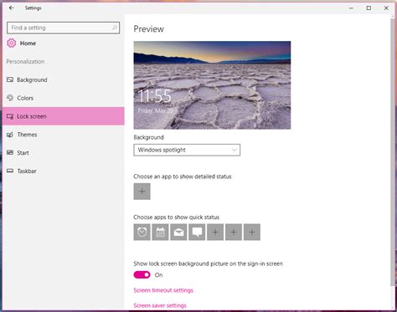Select Lock screen in sidebar
The width and height of the screenshot is (397, 312).
[x=64, y=116]
